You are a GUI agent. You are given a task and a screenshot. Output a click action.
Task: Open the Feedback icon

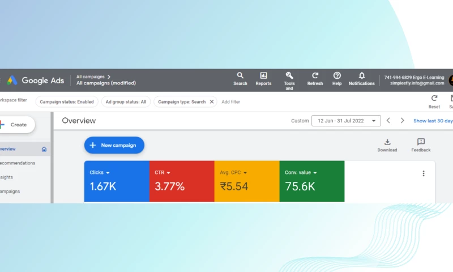click(x=421, y=146)
